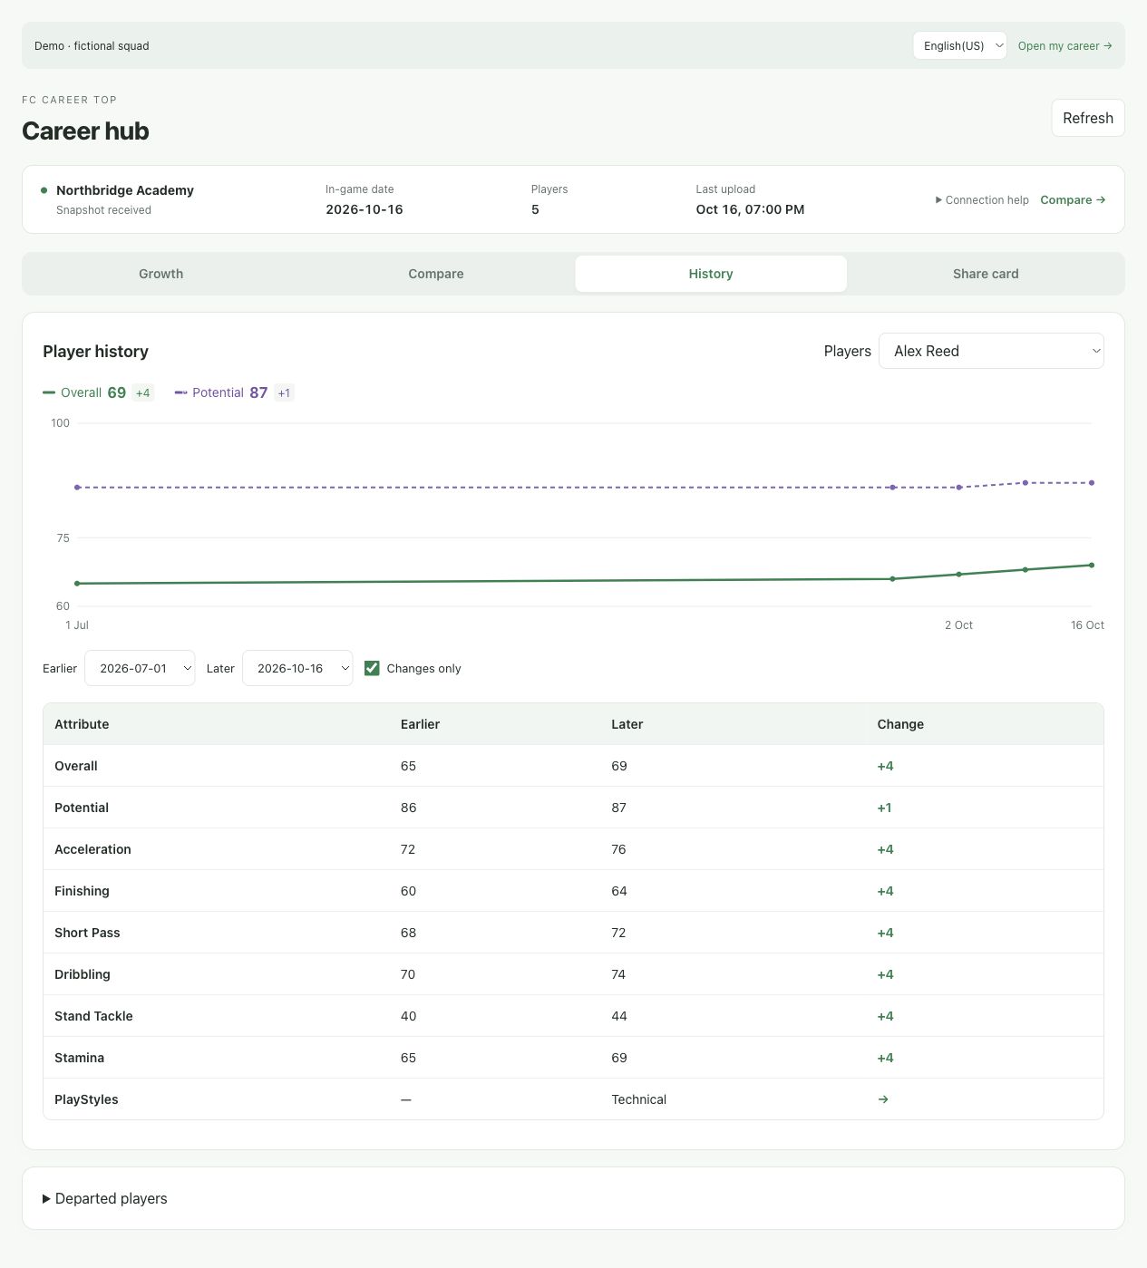The width and height of the screenshot is (1147, 1268).
Task: Click the Stamina attribute row label
Action: coord(79,1058)
